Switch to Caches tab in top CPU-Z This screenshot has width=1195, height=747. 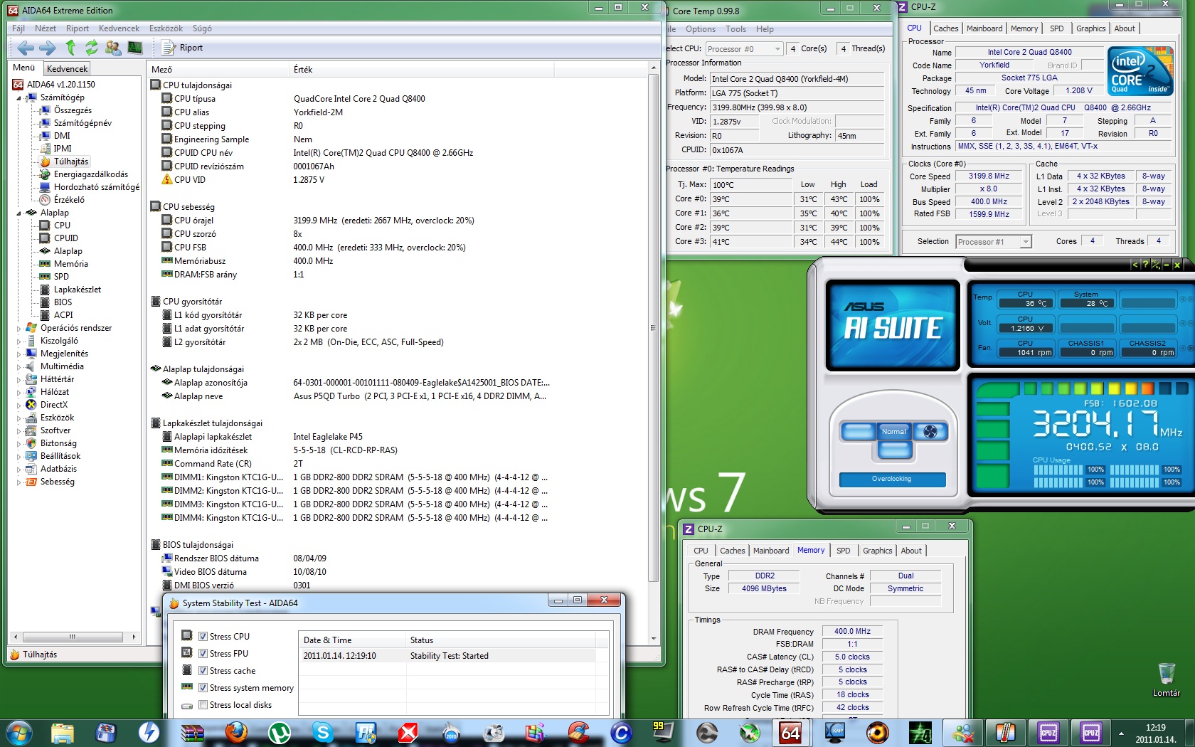tap(945, 28)
